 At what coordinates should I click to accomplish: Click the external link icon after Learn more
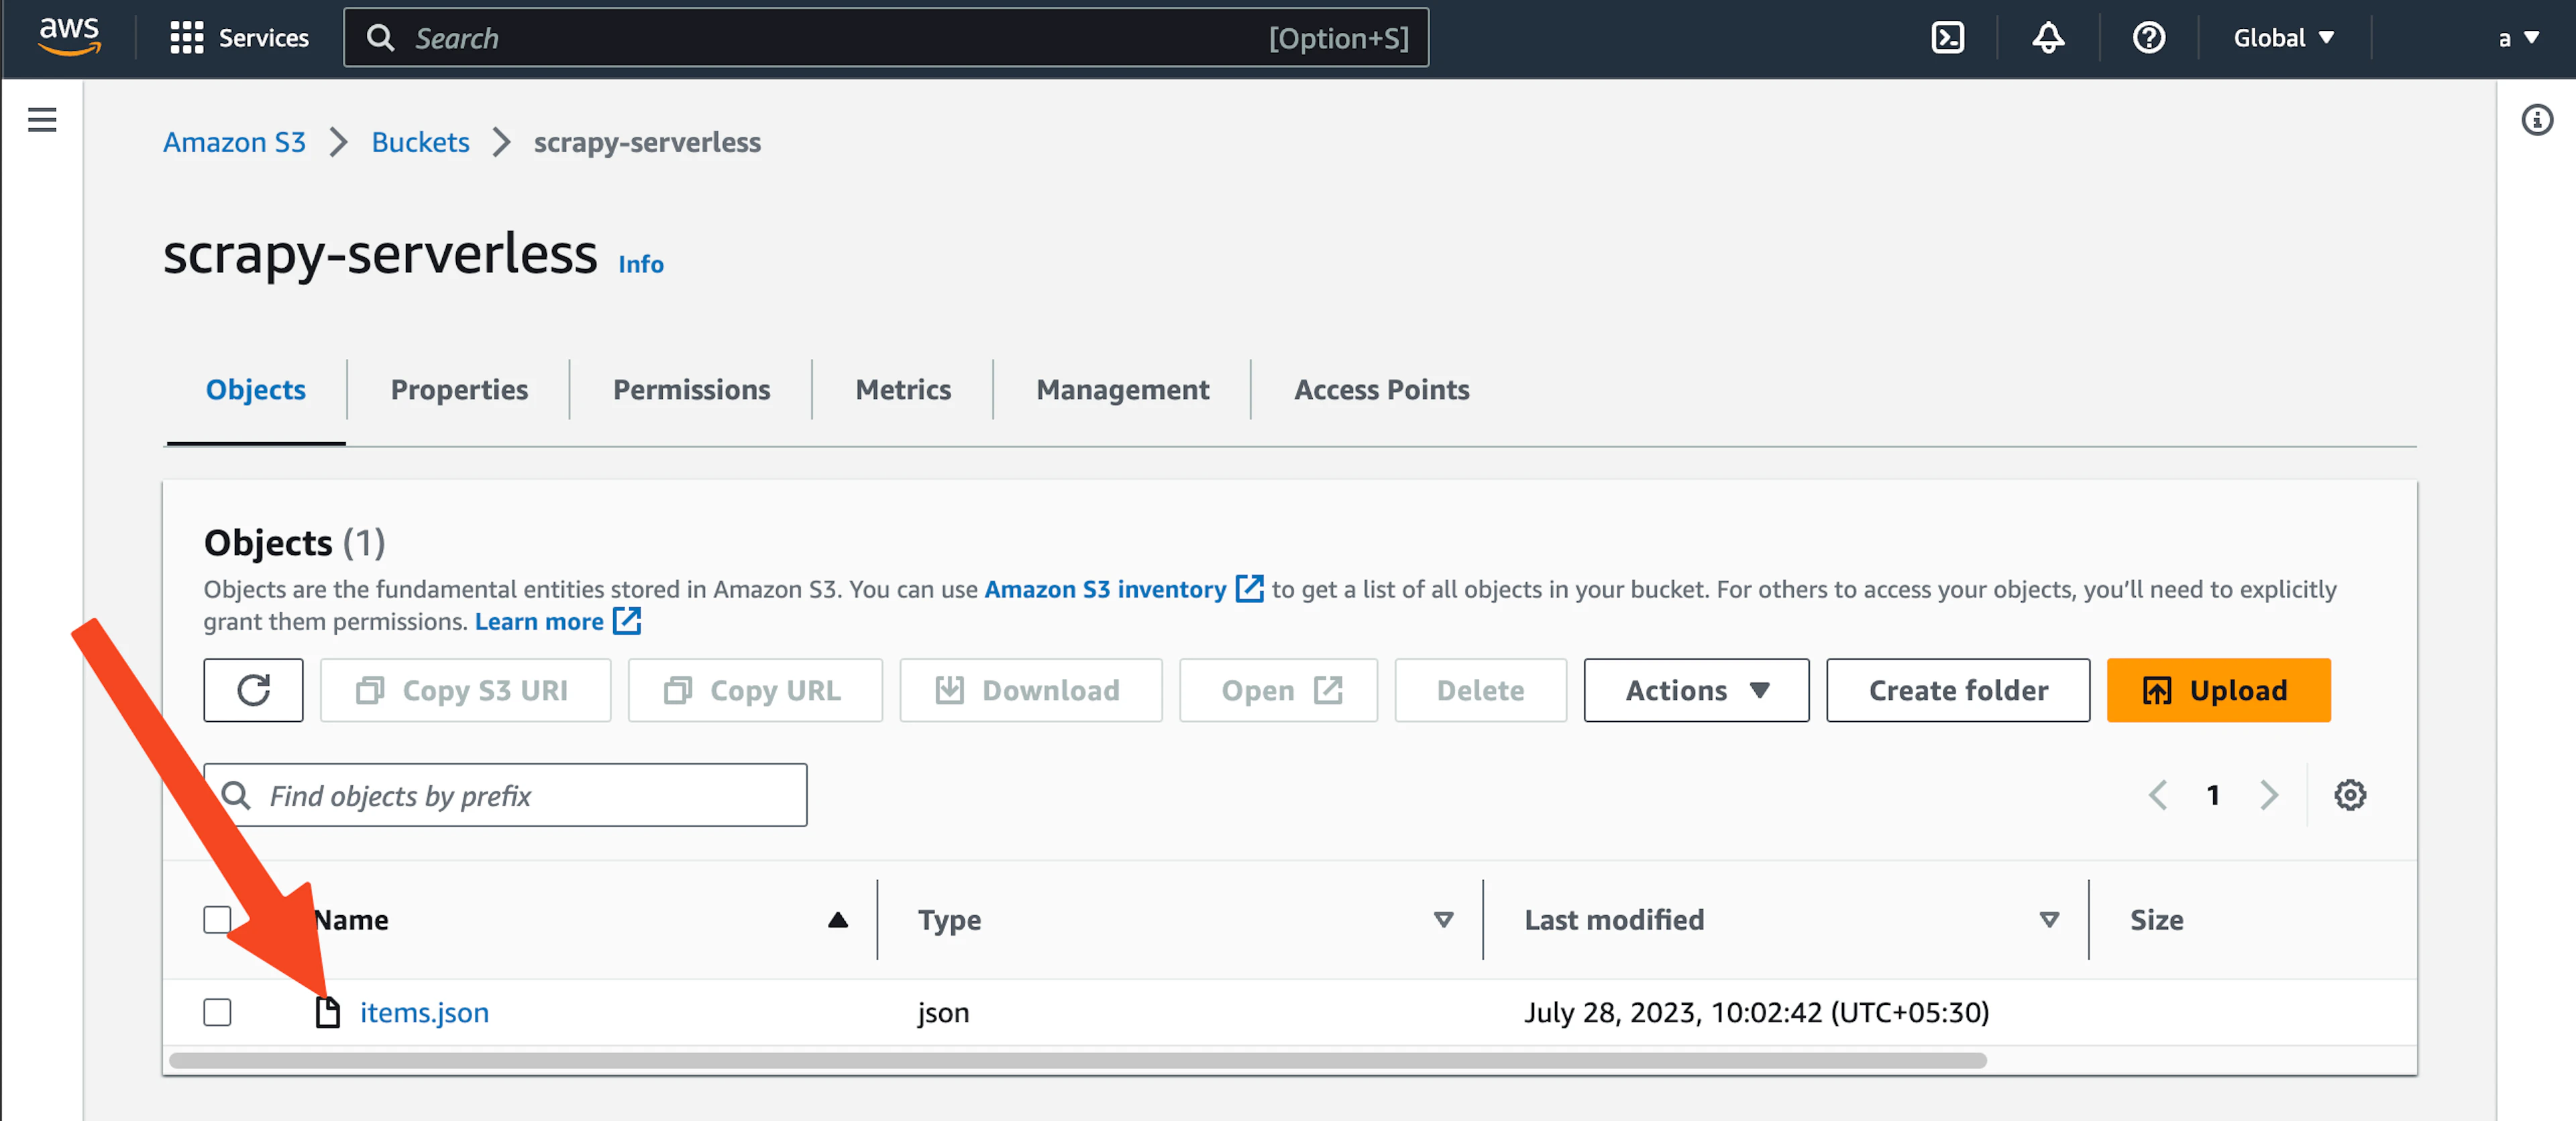[627, 621]
